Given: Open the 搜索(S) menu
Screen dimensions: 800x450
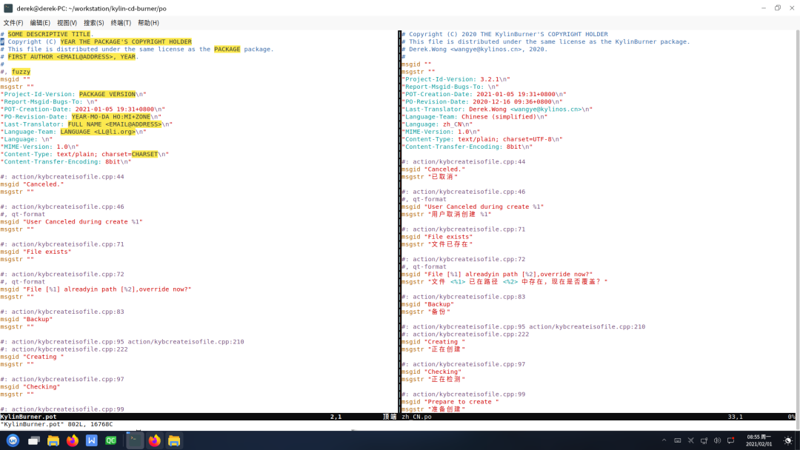Looking at the screenshot, I should click(94, 23).
